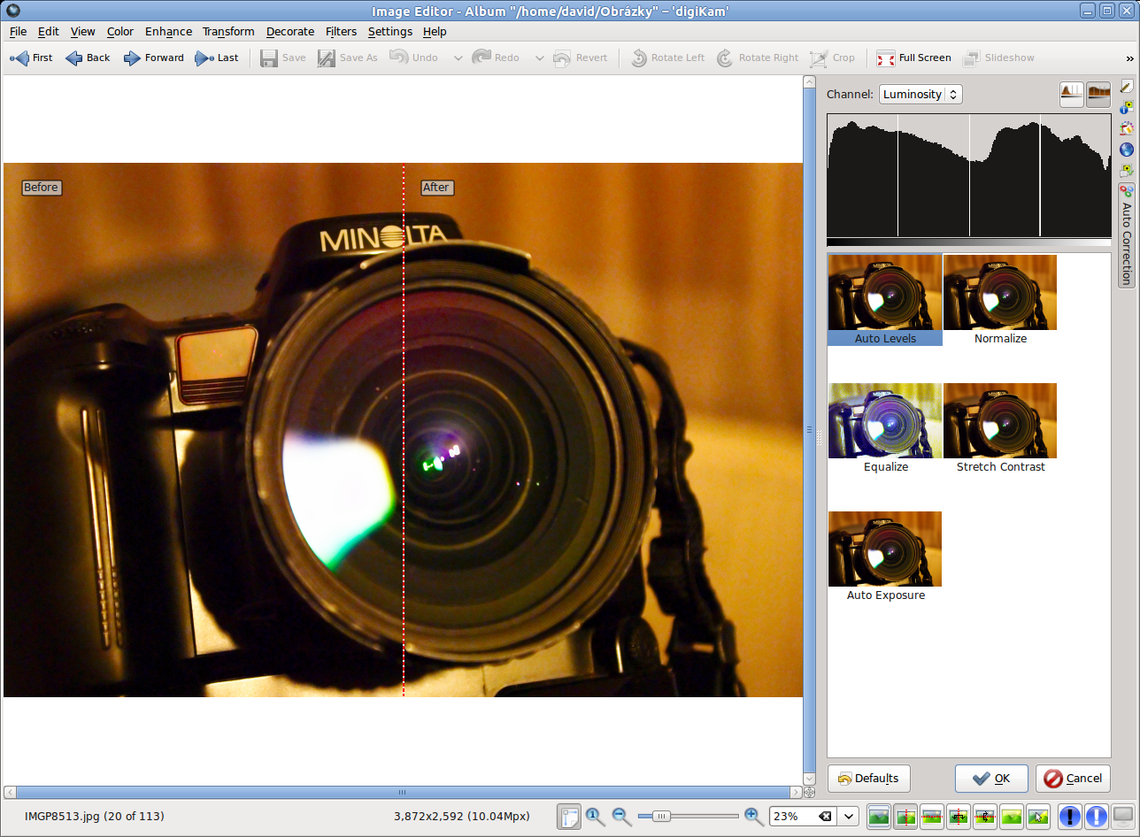Open the Help menu

[x=435, y=31]
